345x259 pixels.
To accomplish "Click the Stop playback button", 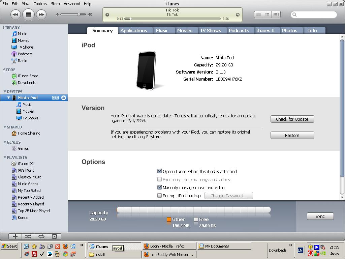I will click(28, 15).
